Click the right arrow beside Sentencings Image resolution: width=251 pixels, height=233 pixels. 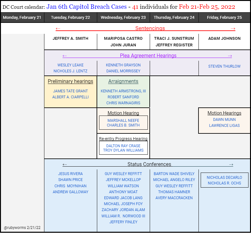click(233, 28)
